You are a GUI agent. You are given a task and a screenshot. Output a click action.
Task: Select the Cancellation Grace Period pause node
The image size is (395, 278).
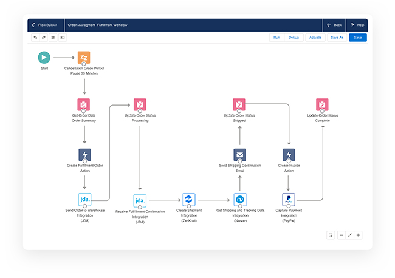click(84, 58)
